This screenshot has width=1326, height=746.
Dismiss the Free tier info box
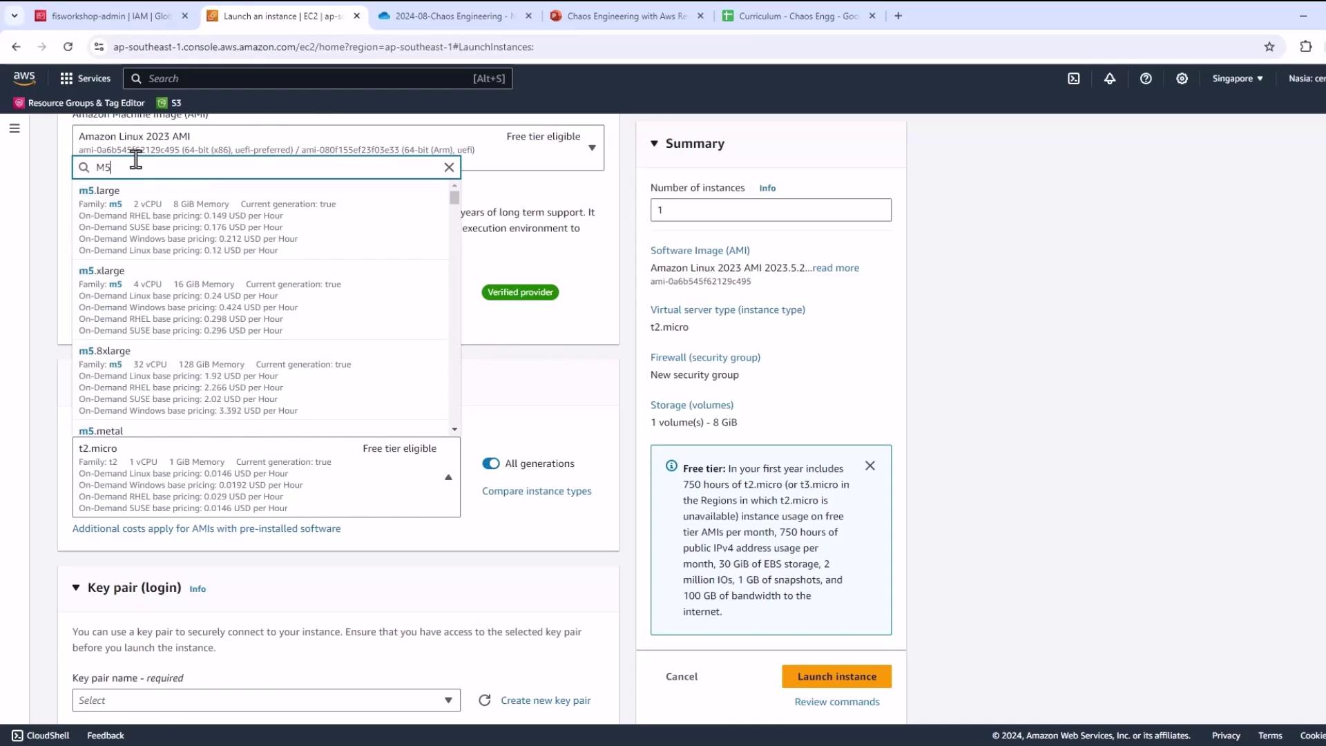(870, 466)
